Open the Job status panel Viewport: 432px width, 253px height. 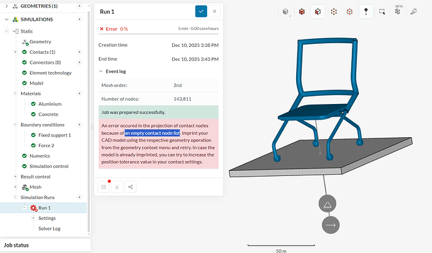click(x=45, y=245)
